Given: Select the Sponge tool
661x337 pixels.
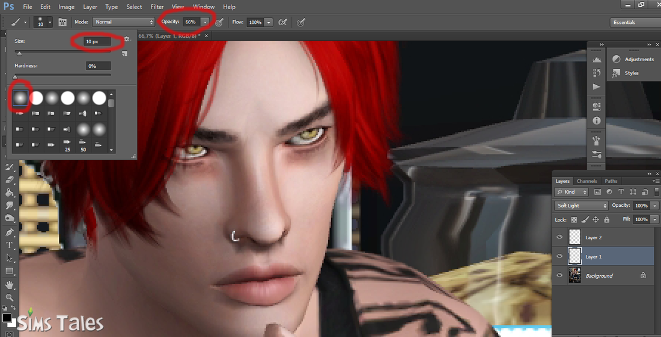Looking at the screenshot, I should (10, 218).
